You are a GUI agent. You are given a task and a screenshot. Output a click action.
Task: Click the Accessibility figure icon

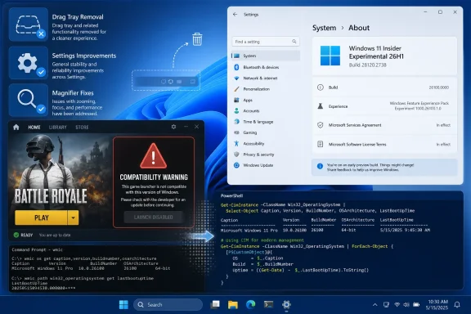coord(236,144)
